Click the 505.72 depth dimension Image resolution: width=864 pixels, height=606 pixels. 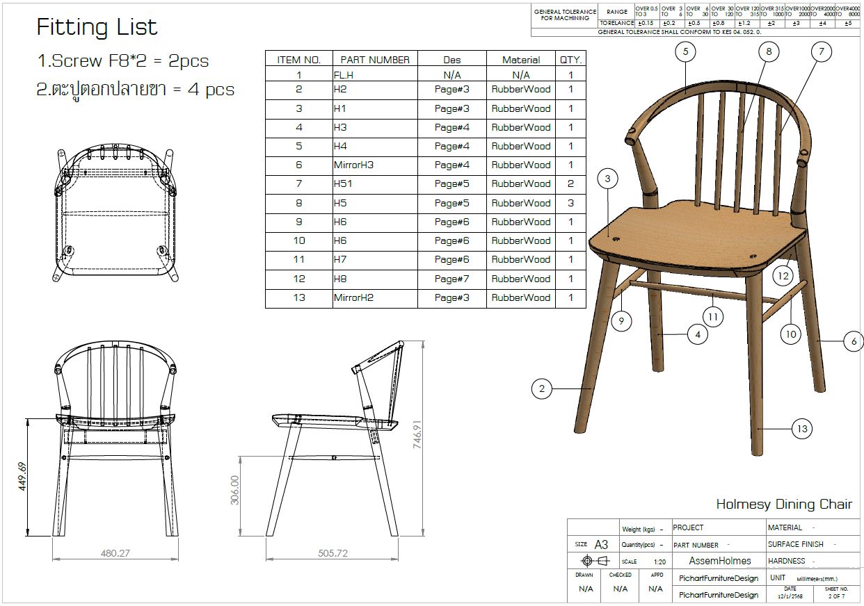333,554
